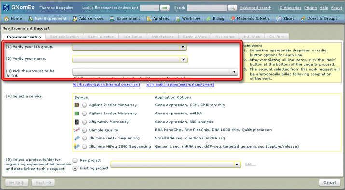345x190 pixels.
Task: Click the Add services icon
Action: (x=75, y=19)
